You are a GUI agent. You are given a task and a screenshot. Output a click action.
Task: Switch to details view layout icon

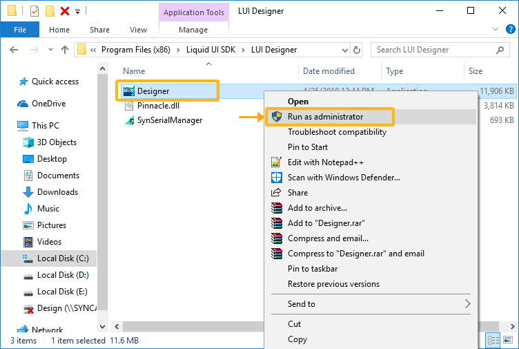493,340
